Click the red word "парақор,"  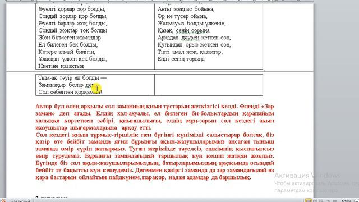[154, 177]
